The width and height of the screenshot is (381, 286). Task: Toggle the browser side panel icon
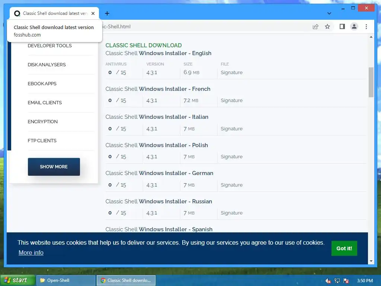(x=342, y=26)
